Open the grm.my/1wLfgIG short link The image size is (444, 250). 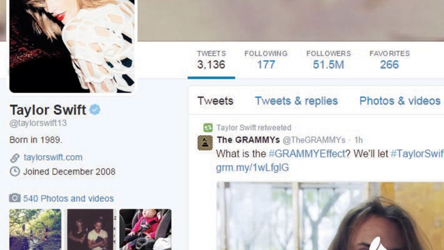point(252,168)
